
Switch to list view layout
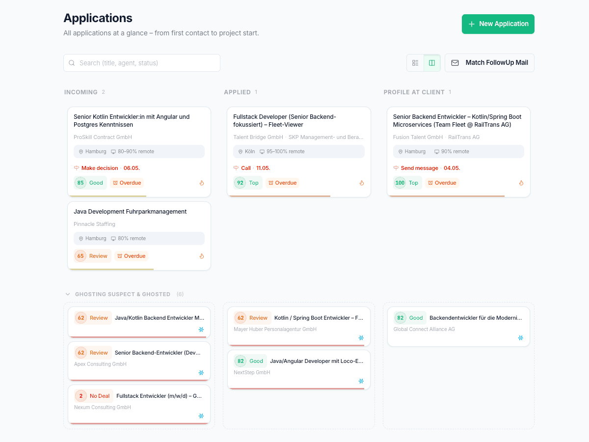pos(415,63)
